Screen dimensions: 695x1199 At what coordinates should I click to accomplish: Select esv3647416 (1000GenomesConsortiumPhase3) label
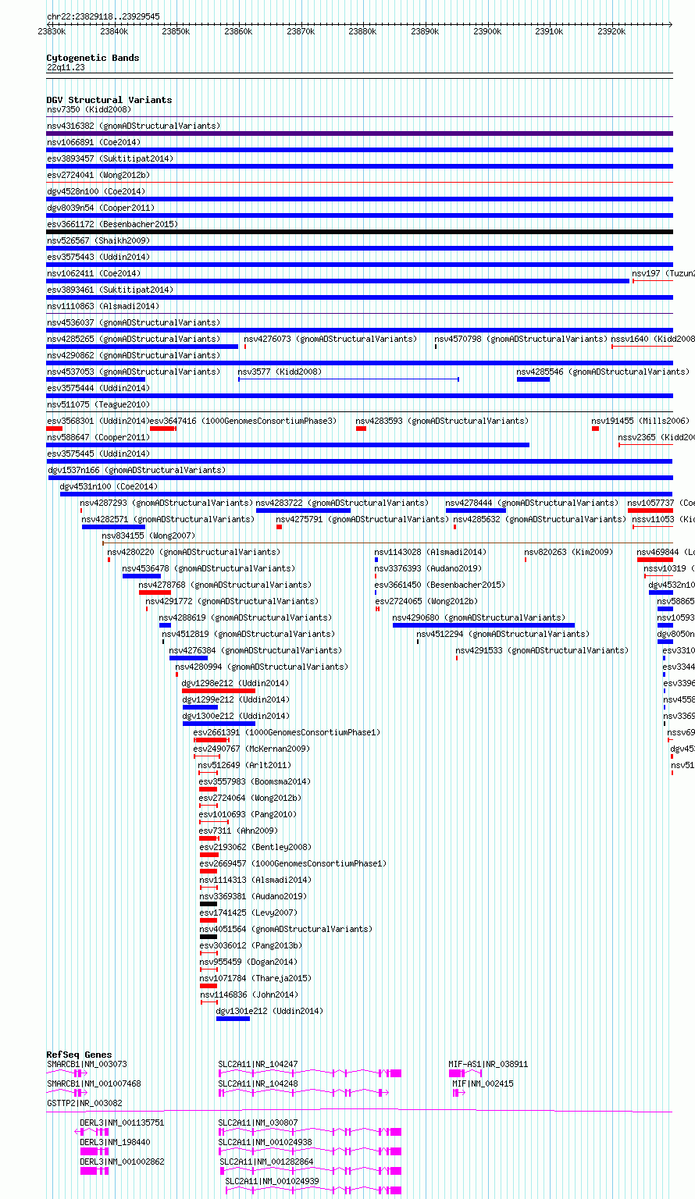pyautogui.click(x=243, y=422)
